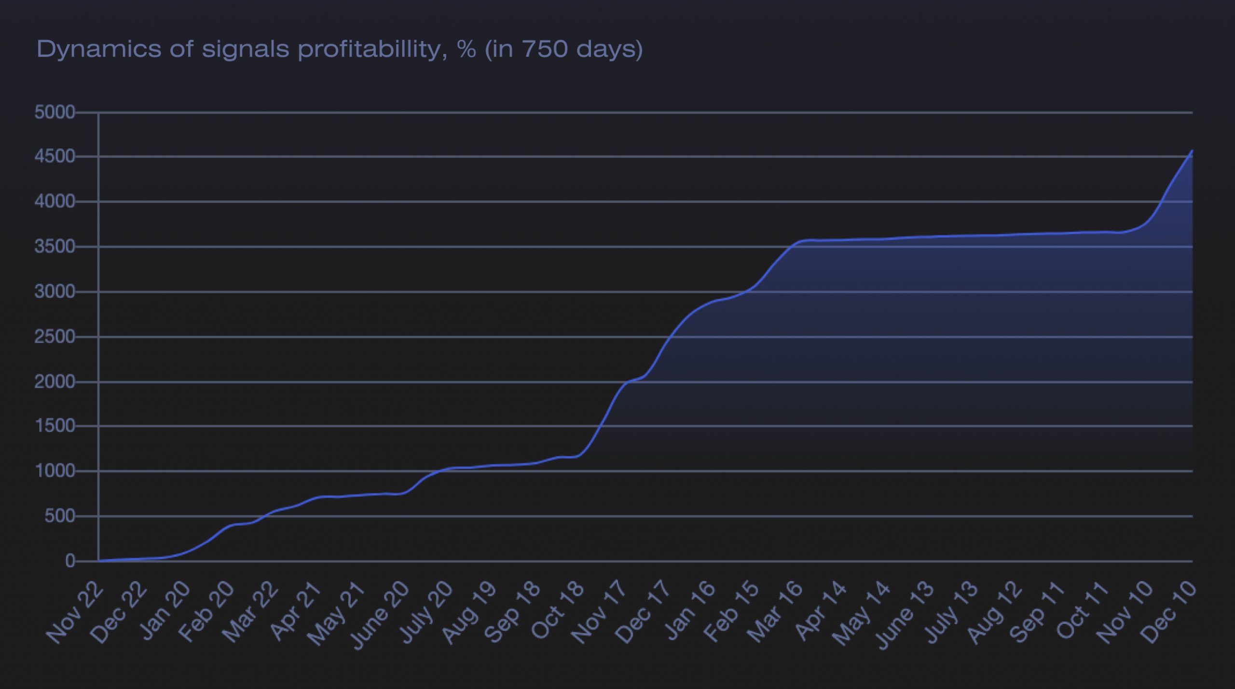Click the line's final peak data point
1235x689 pixels.
point(1192,150)
